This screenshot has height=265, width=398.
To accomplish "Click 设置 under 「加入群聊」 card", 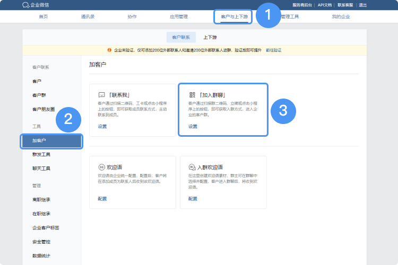I will pyautogui.click(x=193, y=126).
